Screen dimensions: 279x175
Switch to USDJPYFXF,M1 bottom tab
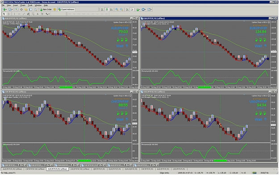click(179, 169)
